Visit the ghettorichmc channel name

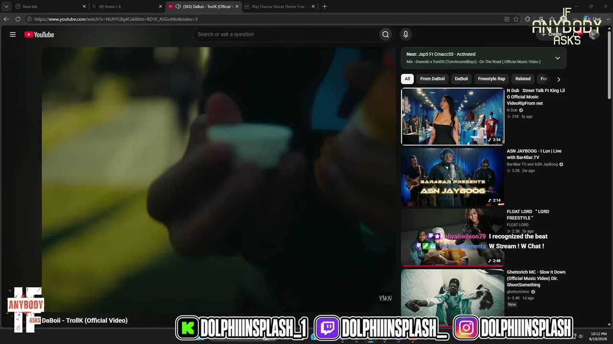point(518,292)
